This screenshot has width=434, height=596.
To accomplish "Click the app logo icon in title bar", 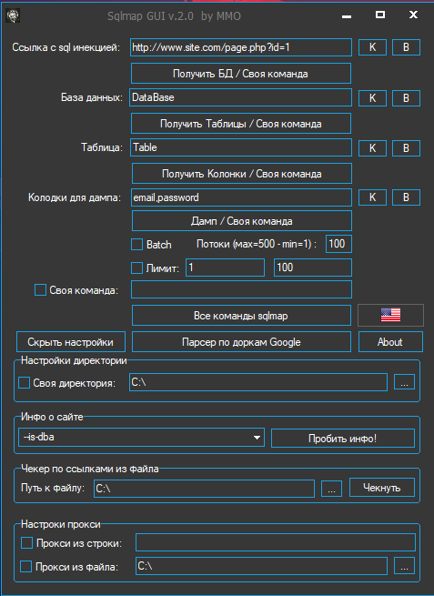I will pos(14,15).
